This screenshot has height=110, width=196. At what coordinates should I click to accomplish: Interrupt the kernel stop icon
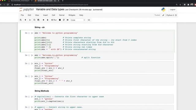click(x=60, y=20)
